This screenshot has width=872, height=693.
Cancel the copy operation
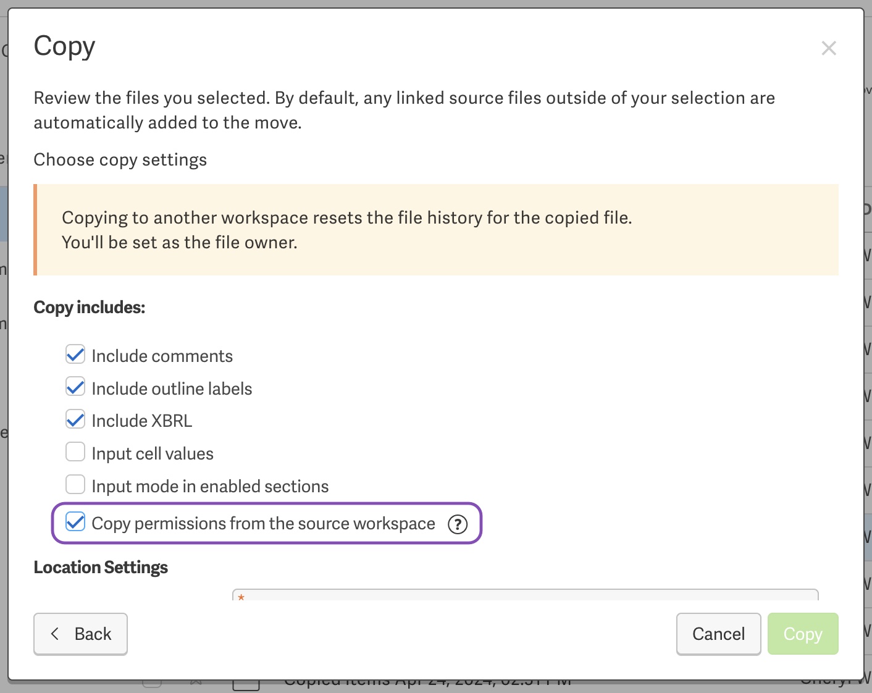click(x=719, y=634)
